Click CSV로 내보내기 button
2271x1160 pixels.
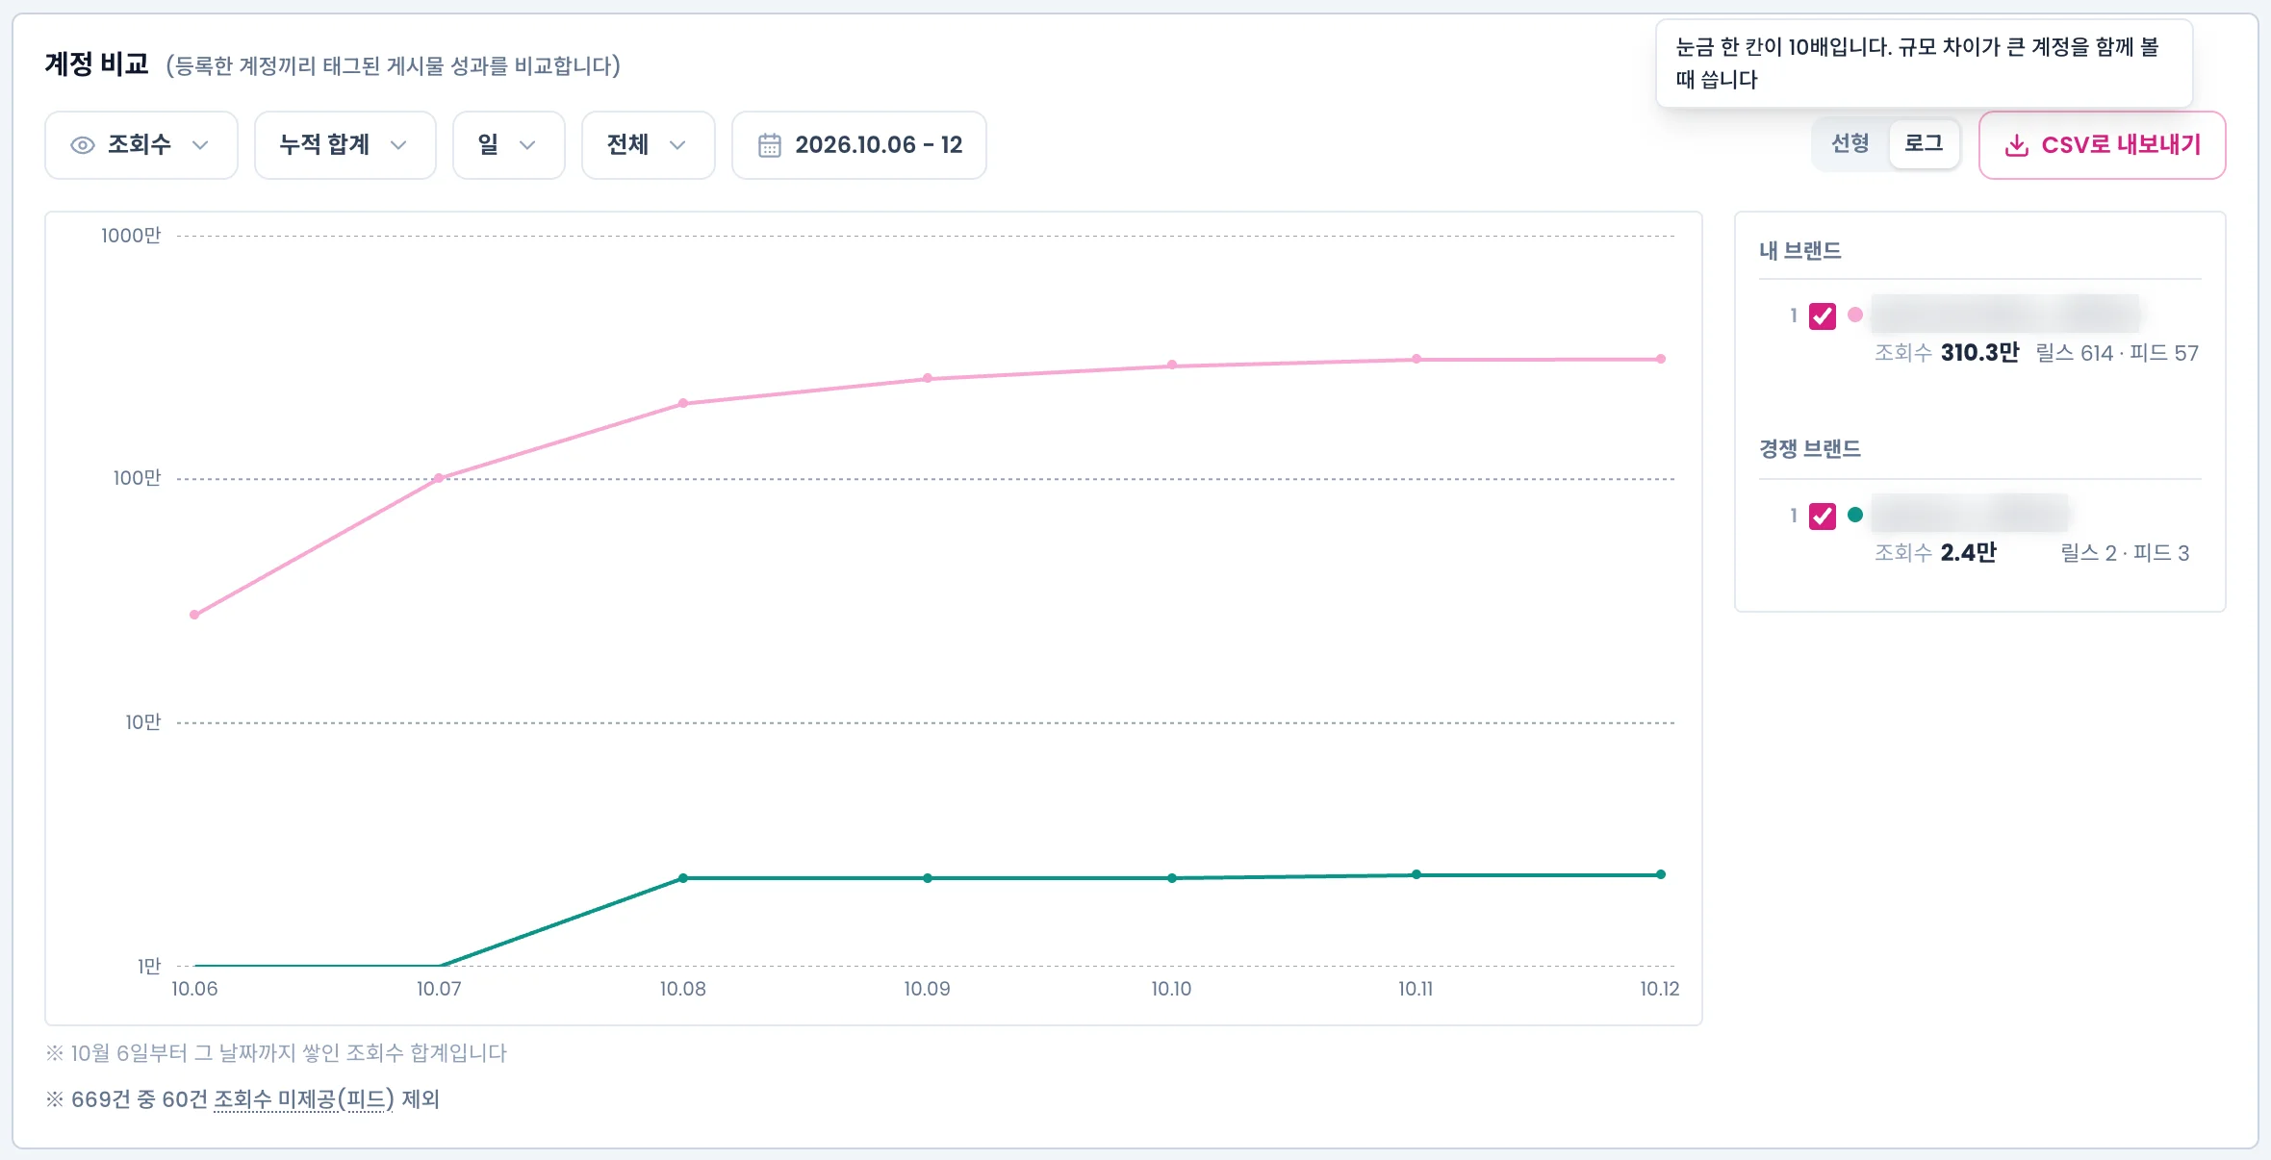coord(2102,145)
